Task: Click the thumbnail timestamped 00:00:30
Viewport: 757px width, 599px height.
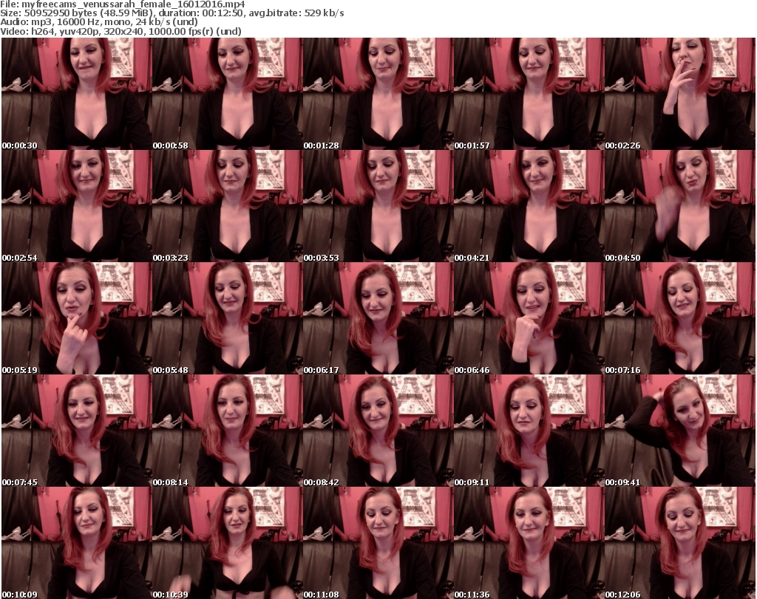Action: (x=75, y=94)
